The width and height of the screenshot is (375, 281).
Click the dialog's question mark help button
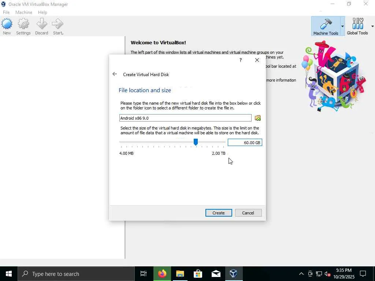click(241, 60)
